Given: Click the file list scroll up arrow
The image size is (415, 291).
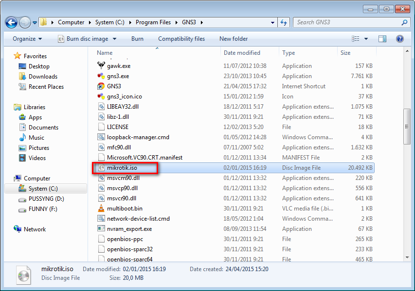Looking at the screenshot, I should tap(407, 51).
